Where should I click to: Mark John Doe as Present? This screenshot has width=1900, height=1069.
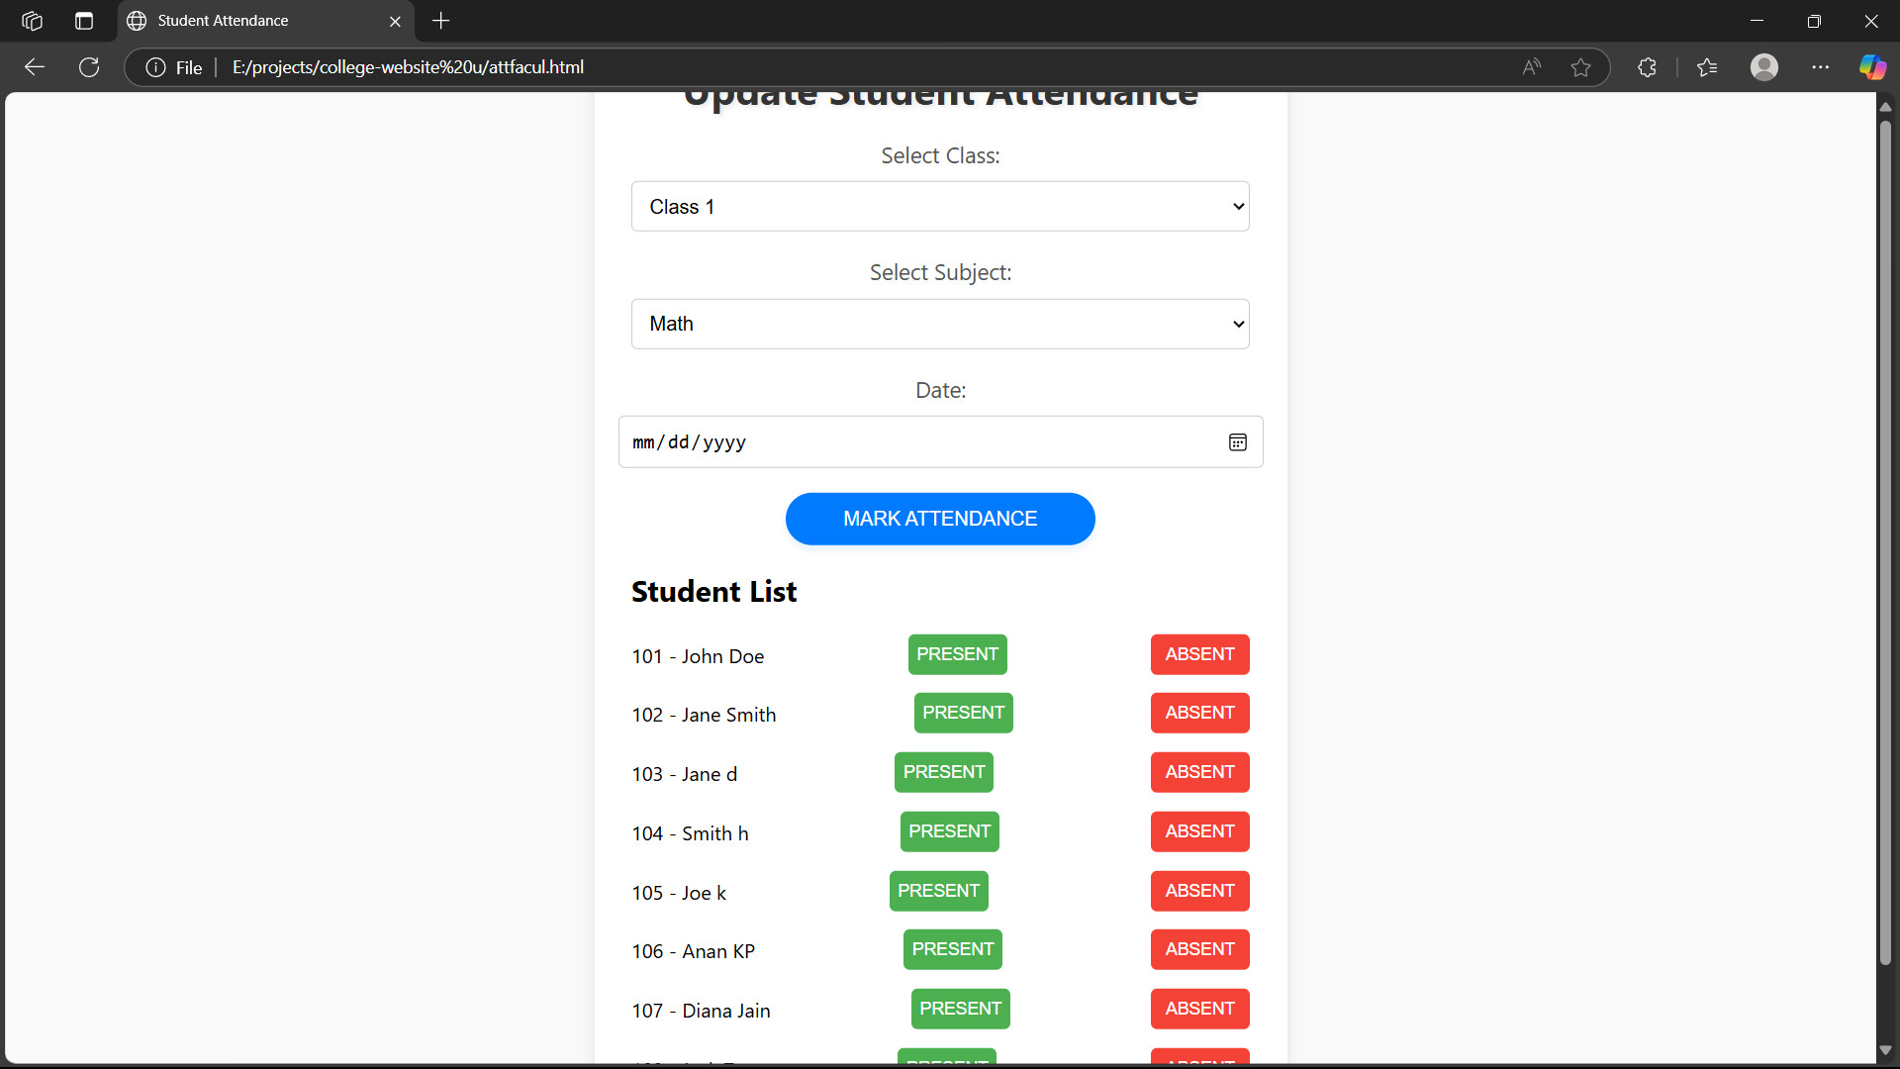pos(957,654)
